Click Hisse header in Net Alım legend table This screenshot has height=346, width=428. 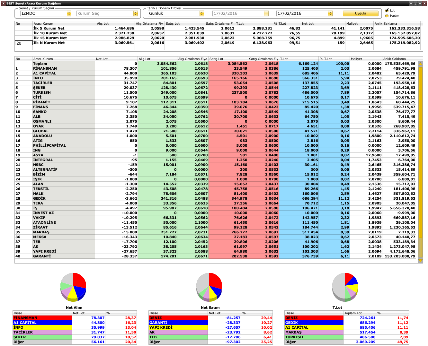tap(42, 313)
